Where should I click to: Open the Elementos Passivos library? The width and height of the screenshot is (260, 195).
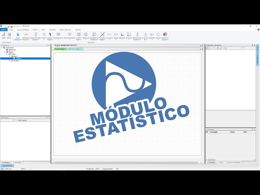tap(26, 36)
